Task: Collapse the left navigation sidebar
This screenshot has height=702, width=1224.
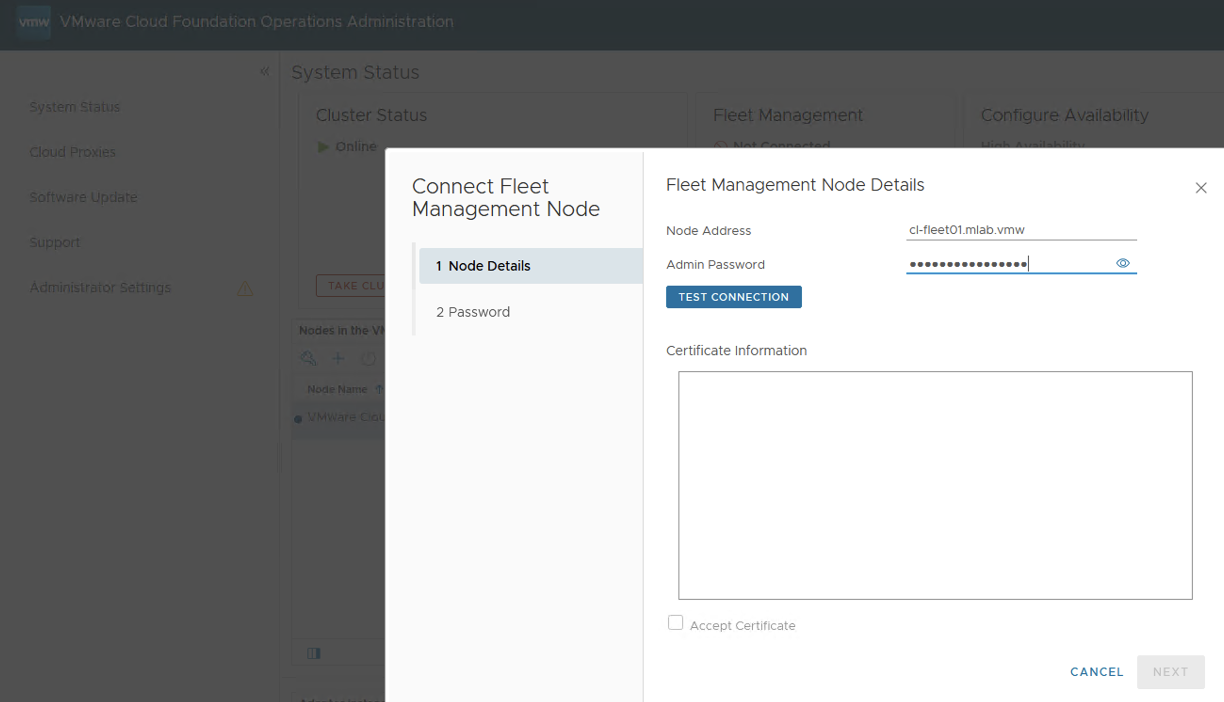Action: pos(264,72)
